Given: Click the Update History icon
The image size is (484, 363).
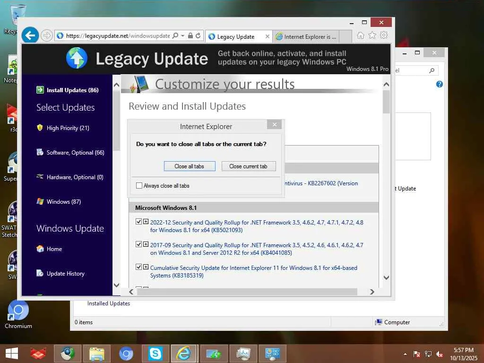Looking at the screenshot, I should 40,273.
